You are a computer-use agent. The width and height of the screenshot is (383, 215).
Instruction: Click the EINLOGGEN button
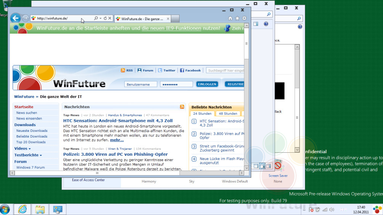(207, 84)
